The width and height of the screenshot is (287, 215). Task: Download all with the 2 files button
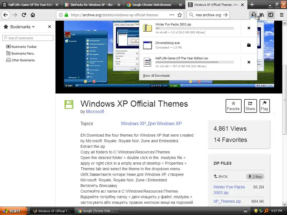click(x=255, y=177)
